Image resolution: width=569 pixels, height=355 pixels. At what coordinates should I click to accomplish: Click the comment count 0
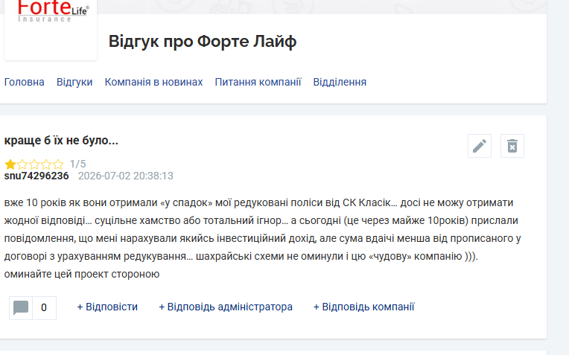44,308
